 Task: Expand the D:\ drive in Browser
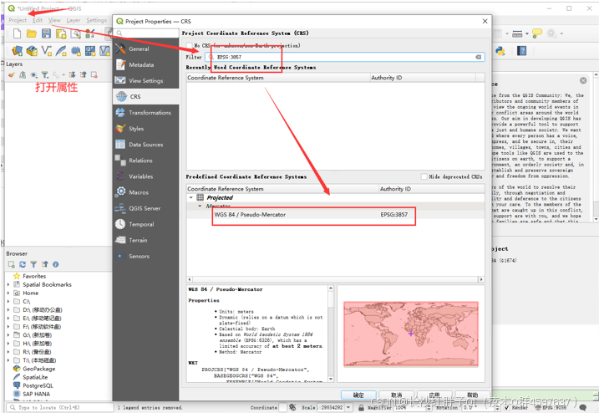(8, 309)
